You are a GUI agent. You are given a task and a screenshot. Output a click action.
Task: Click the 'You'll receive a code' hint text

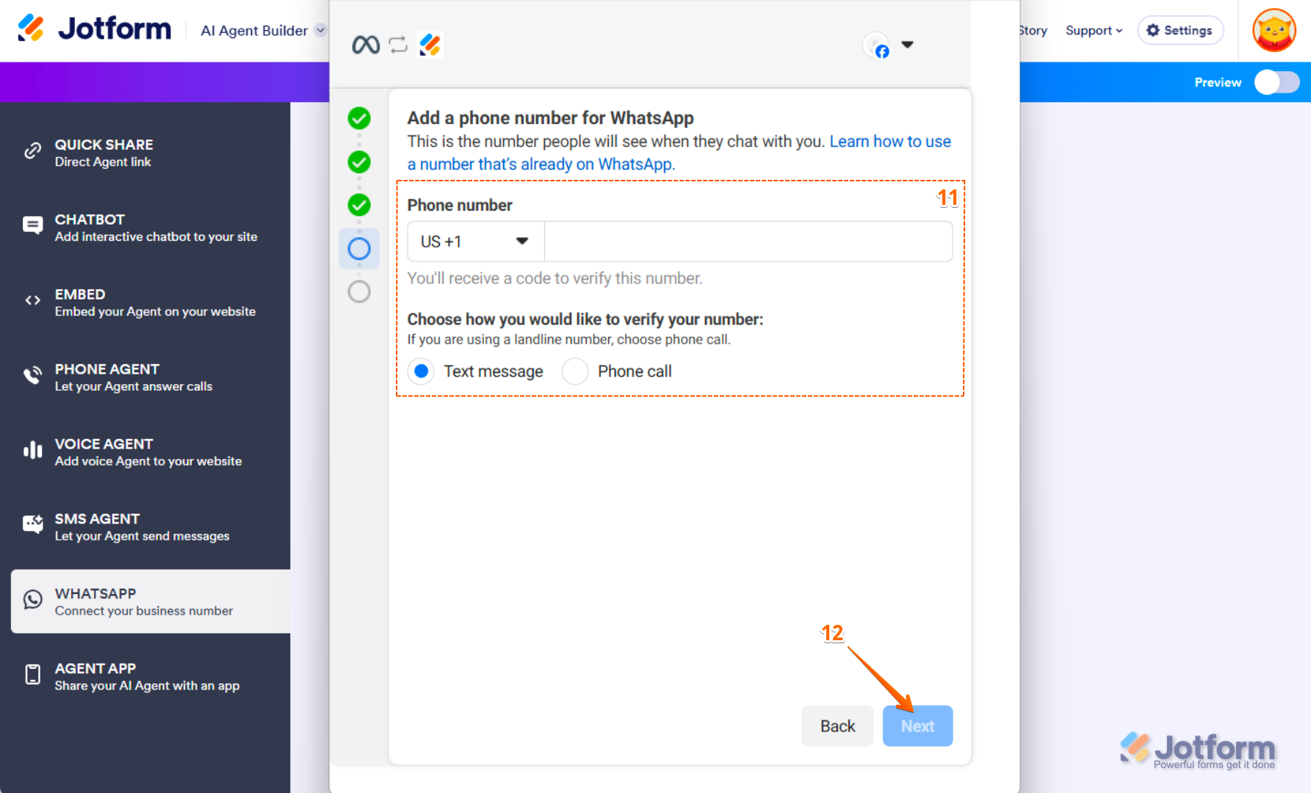[555, 278]
